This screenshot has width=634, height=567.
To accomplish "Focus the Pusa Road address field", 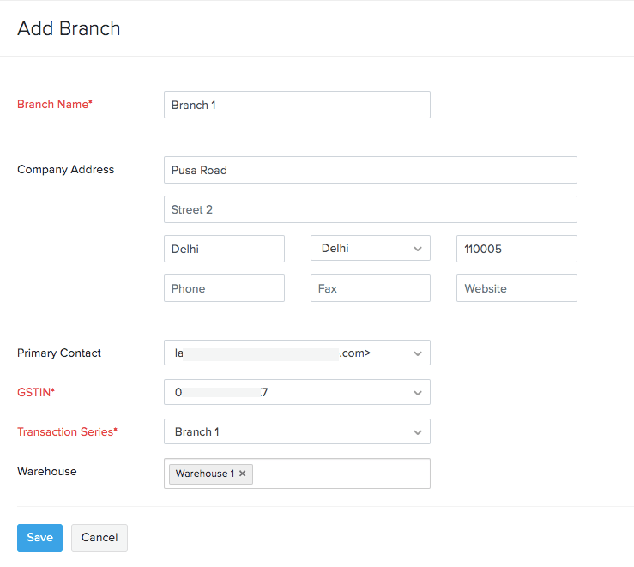I will coord(370,170).
